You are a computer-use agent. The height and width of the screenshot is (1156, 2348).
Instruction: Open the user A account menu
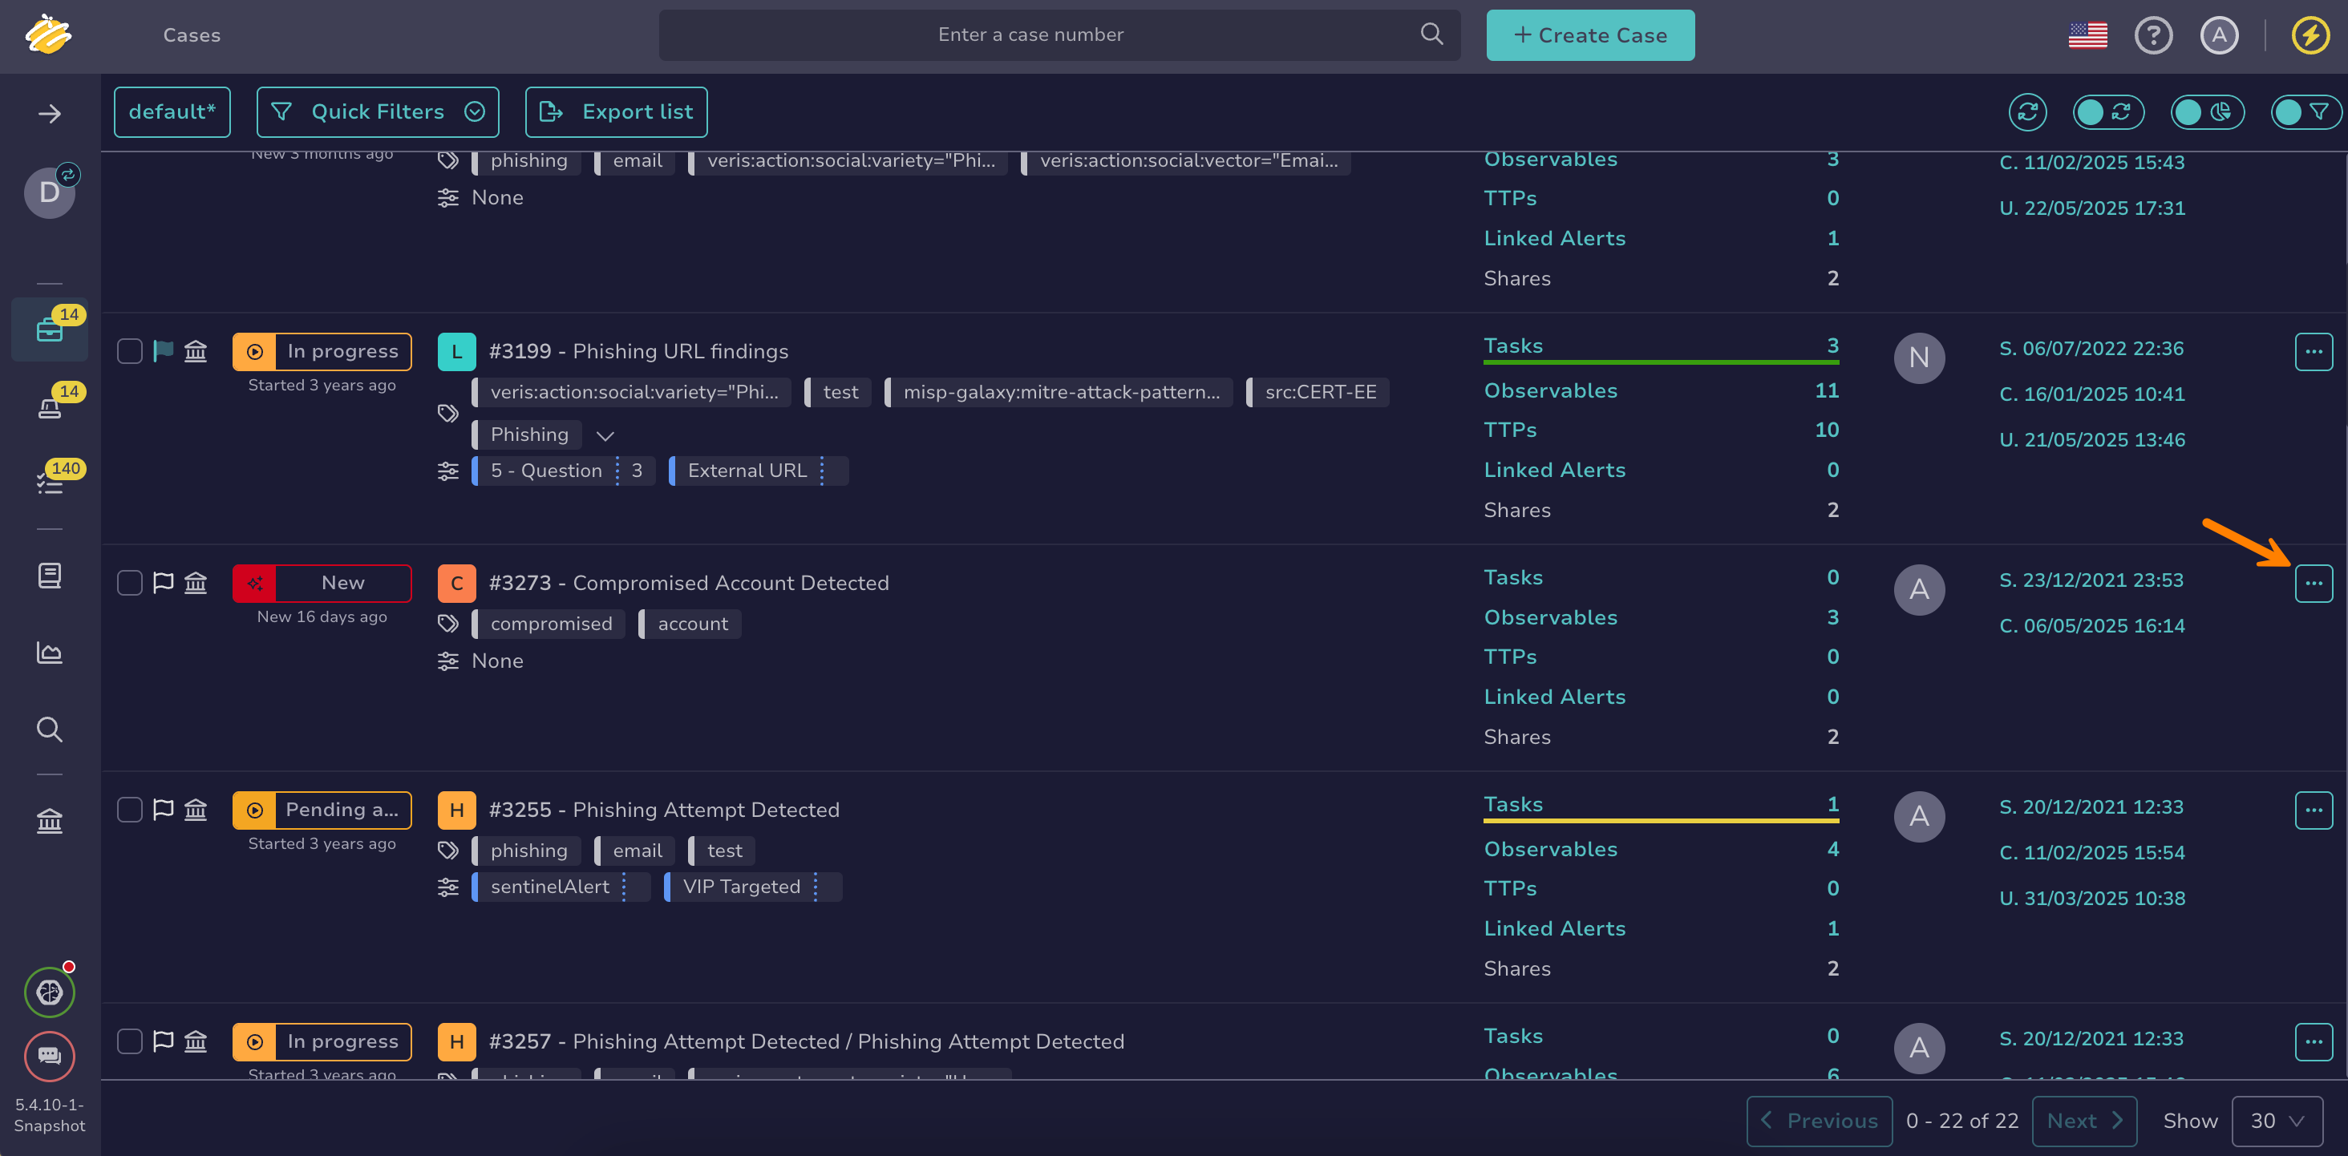(x=2219, y=35)
